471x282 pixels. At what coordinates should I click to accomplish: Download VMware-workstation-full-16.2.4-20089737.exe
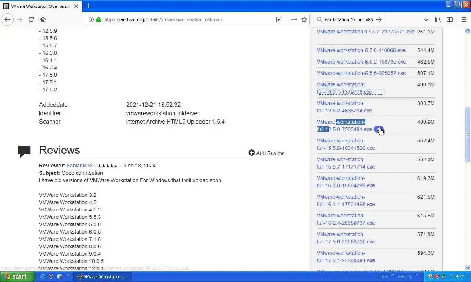click(x=346, y=219)
